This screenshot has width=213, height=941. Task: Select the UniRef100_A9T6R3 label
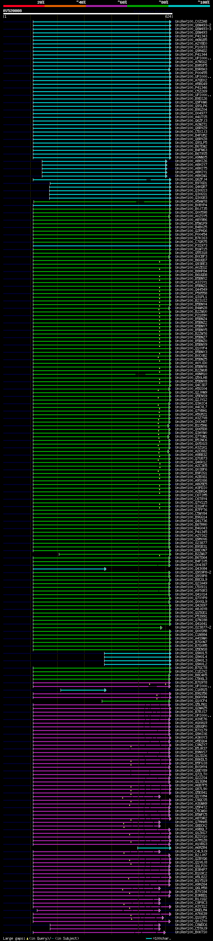point(191,591)
